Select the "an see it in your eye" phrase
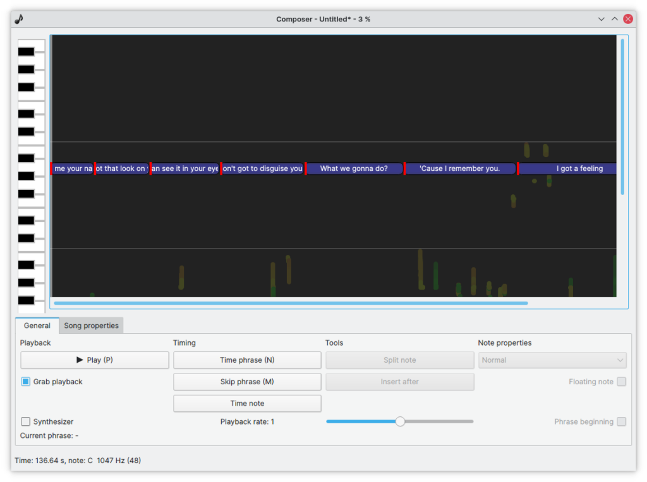The image size is (647, 482). point(184,168)
